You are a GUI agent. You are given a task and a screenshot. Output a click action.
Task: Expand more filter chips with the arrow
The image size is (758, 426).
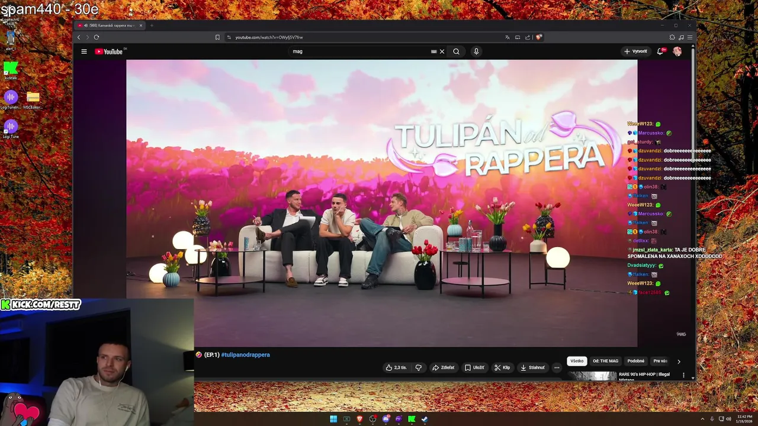tap(679, 361)
